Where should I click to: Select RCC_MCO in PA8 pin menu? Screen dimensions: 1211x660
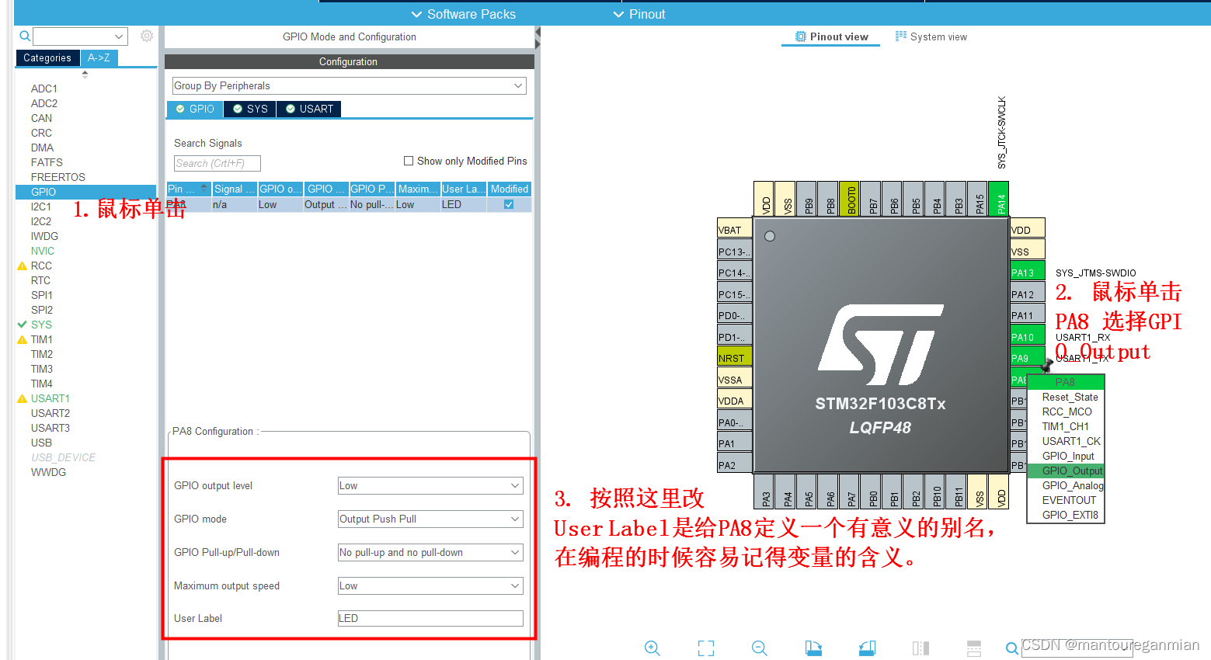click(1066, 412)
